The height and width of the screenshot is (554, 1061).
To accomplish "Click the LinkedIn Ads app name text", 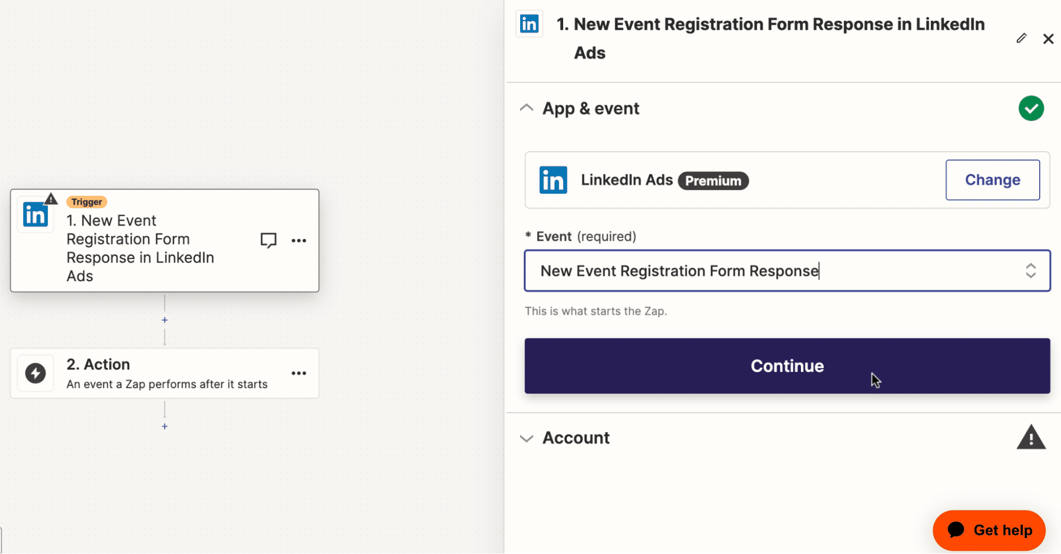I will tap(626, 180).
